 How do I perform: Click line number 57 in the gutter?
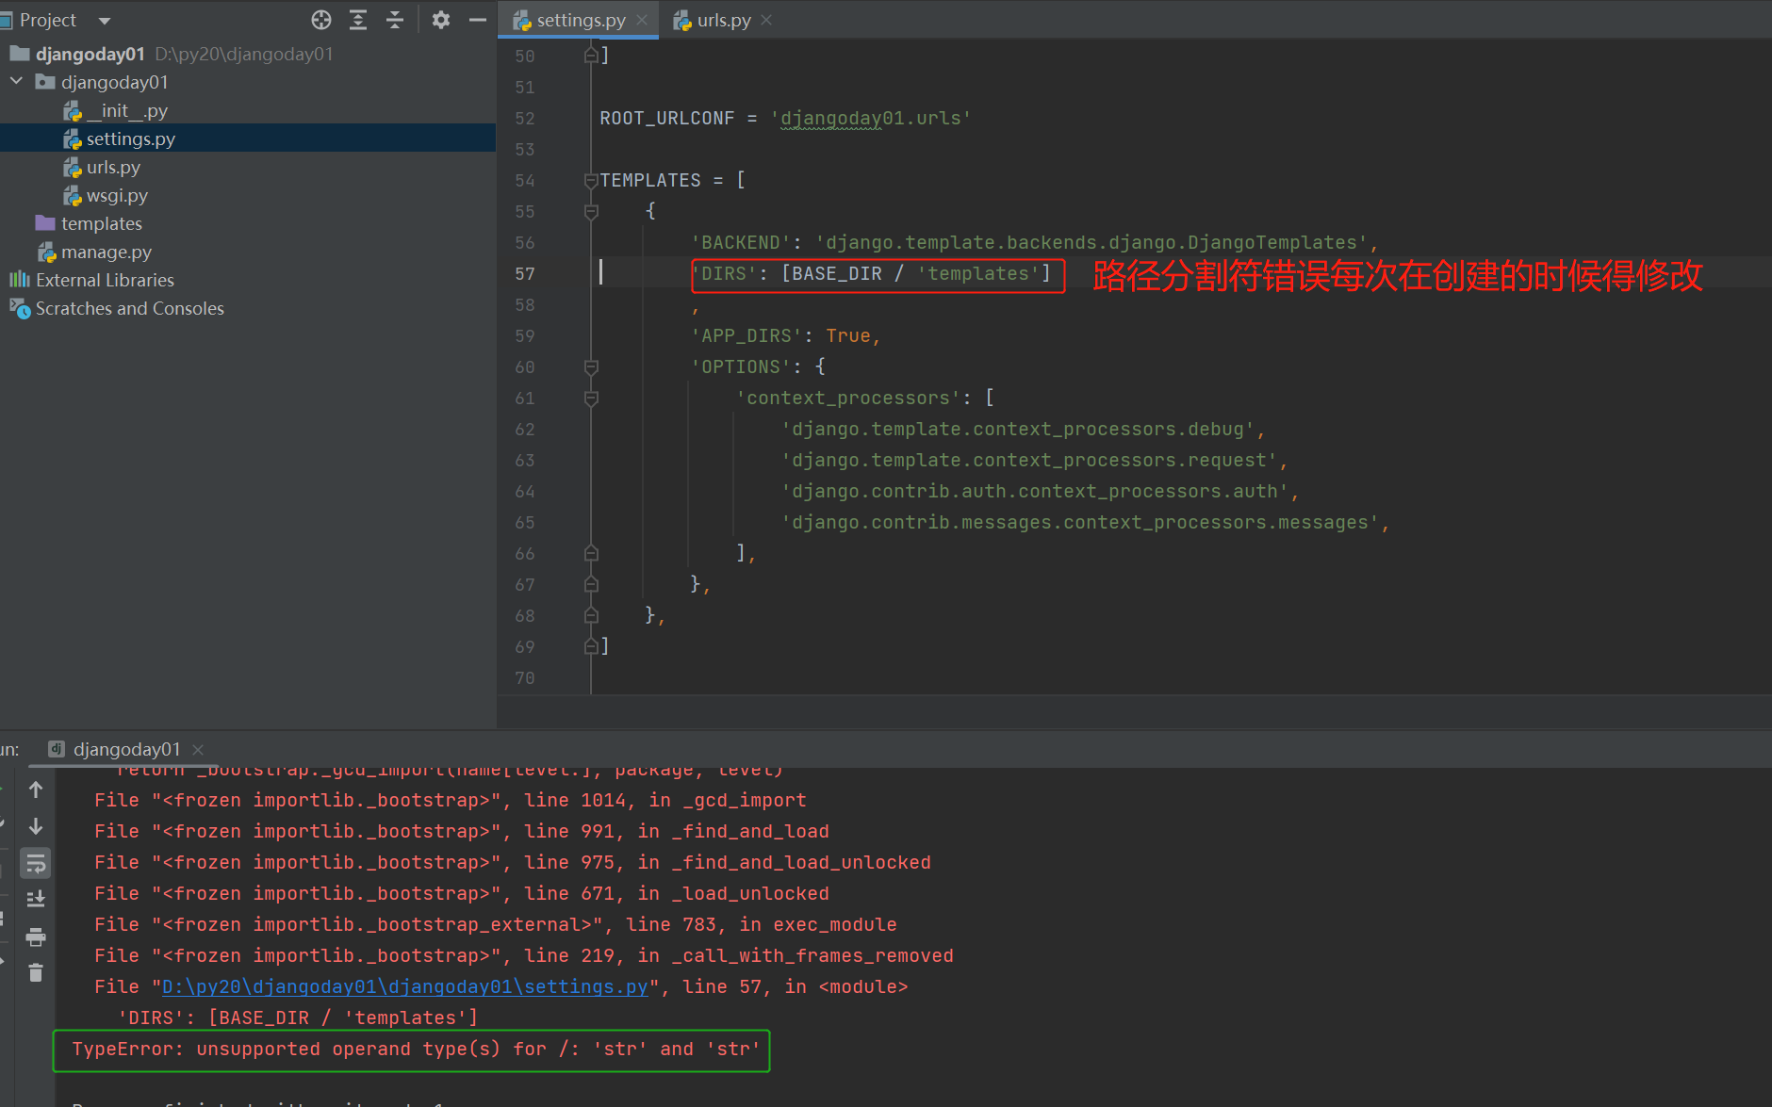(525, 273)
